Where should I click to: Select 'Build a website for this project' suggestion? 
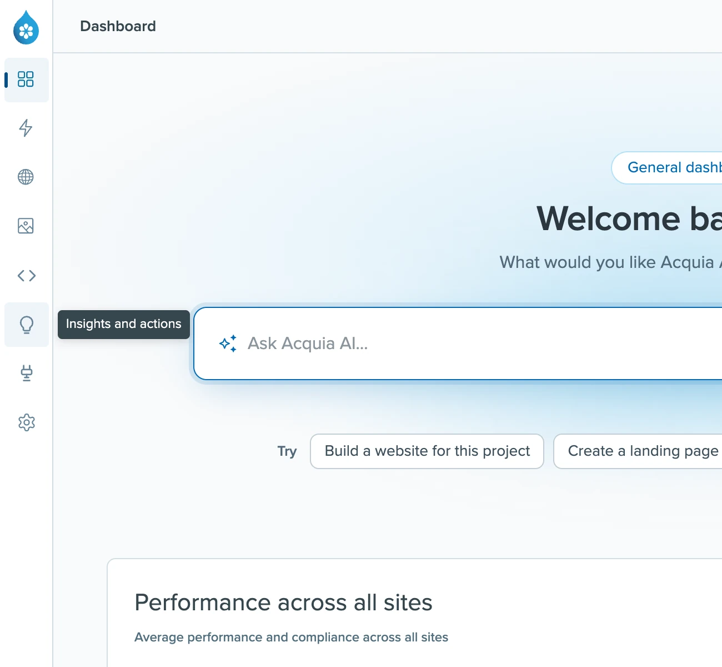pos(427,451)
